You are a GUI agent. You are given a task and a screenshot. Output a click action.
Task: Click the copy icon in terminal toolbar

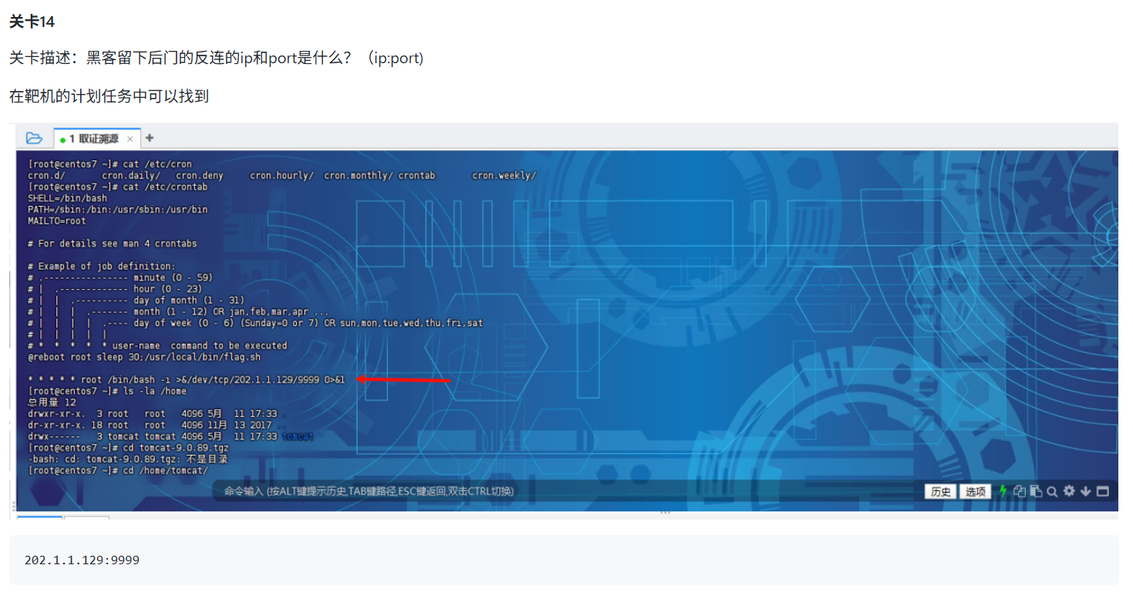(x=1020, y=491)
